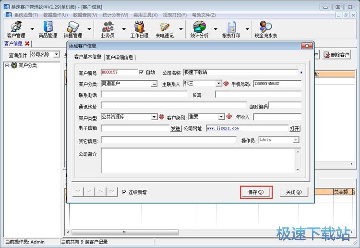This screenshot has width=360, height=248.
Task: Click the 打开 website button
Action: [295, 128]
